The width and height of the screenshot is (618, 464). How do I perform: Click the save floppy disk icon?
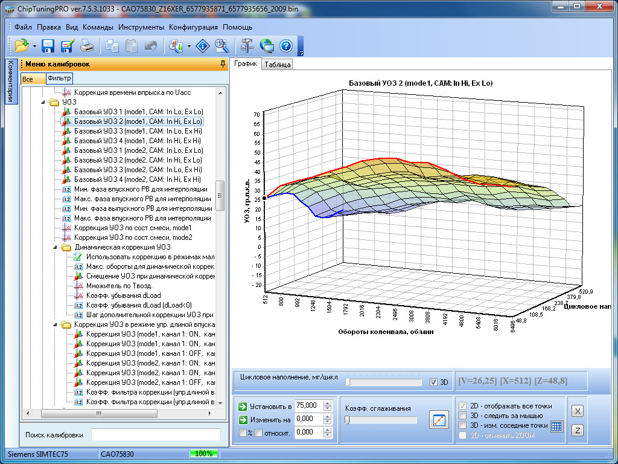(x=48, y=46)
